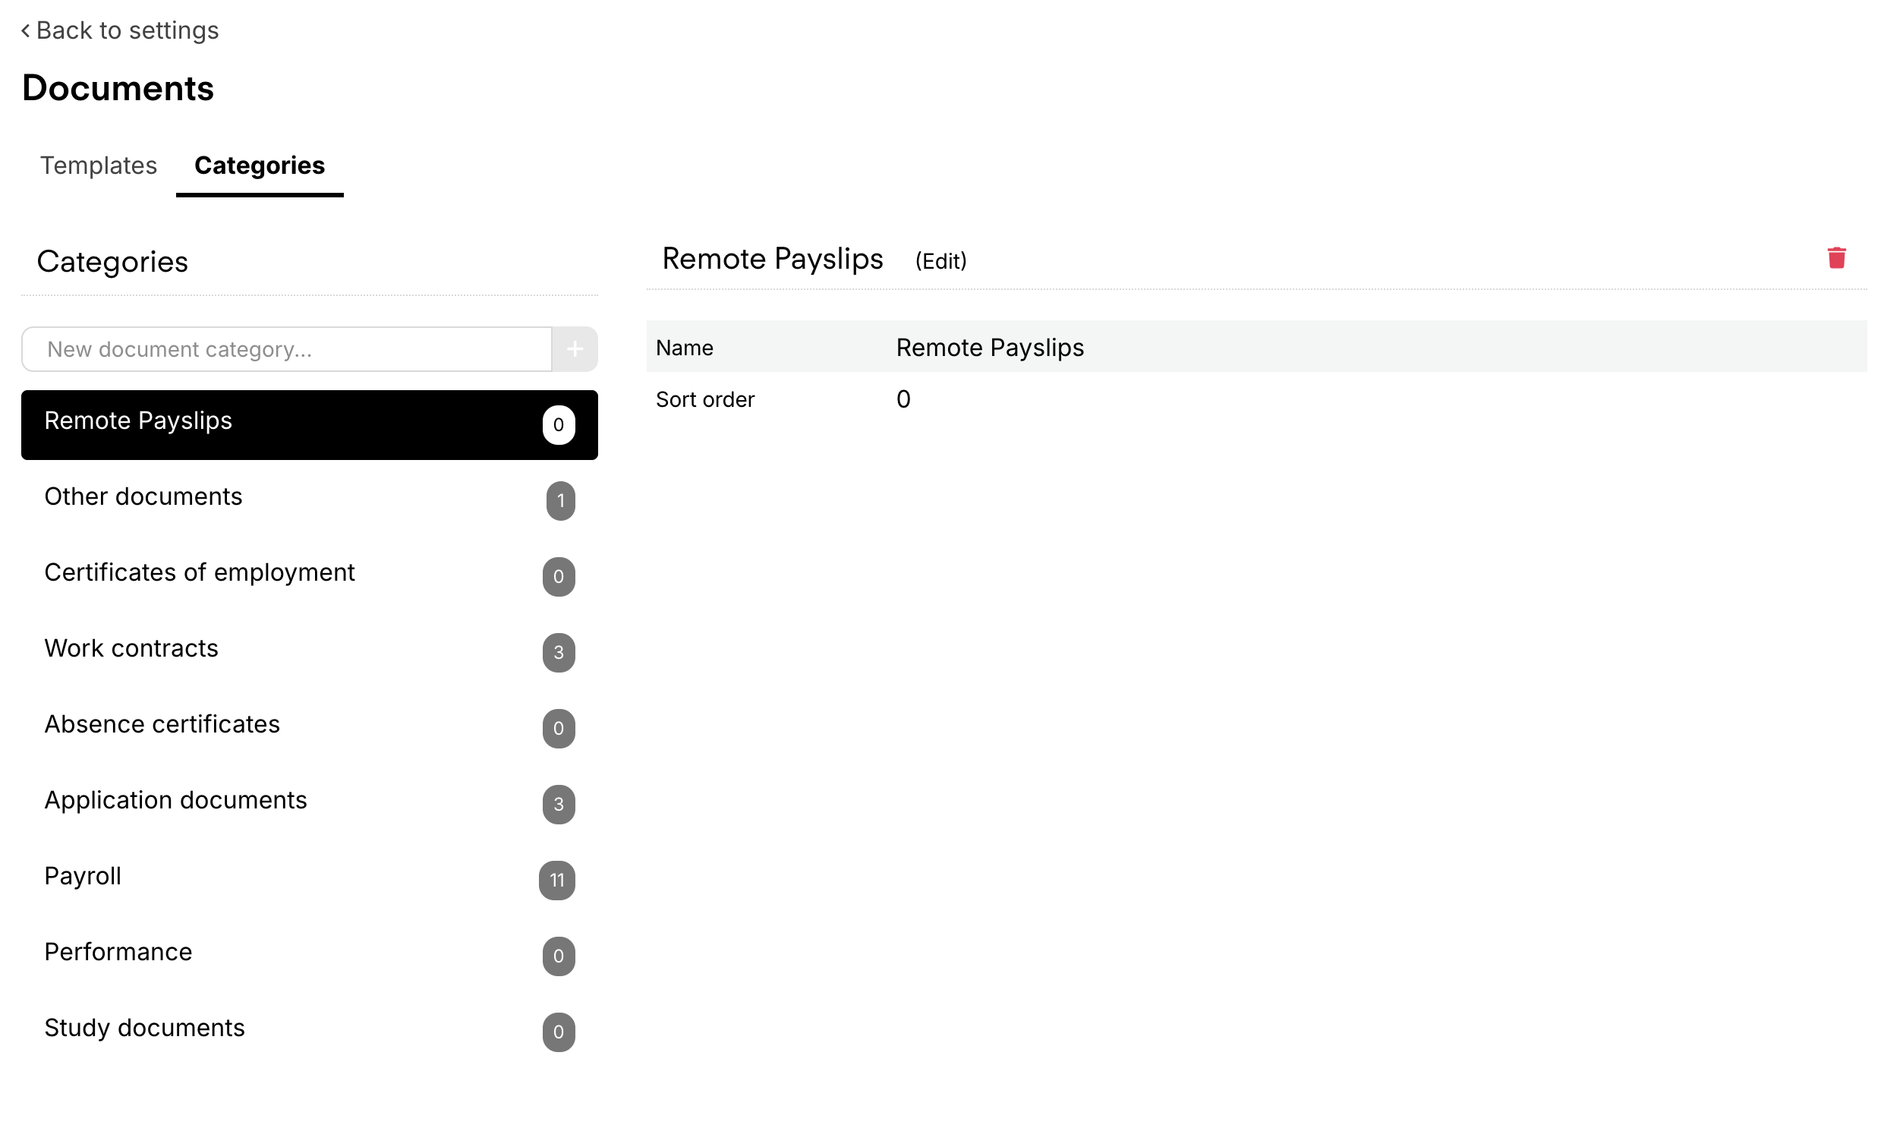Delete the Remote Payslips category via trash icon

pyautogui.click(x=1835, y=258)
